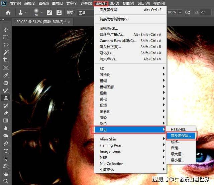Select the Crop tool
The height and width of the screenshot is (185, 214).
6,60
